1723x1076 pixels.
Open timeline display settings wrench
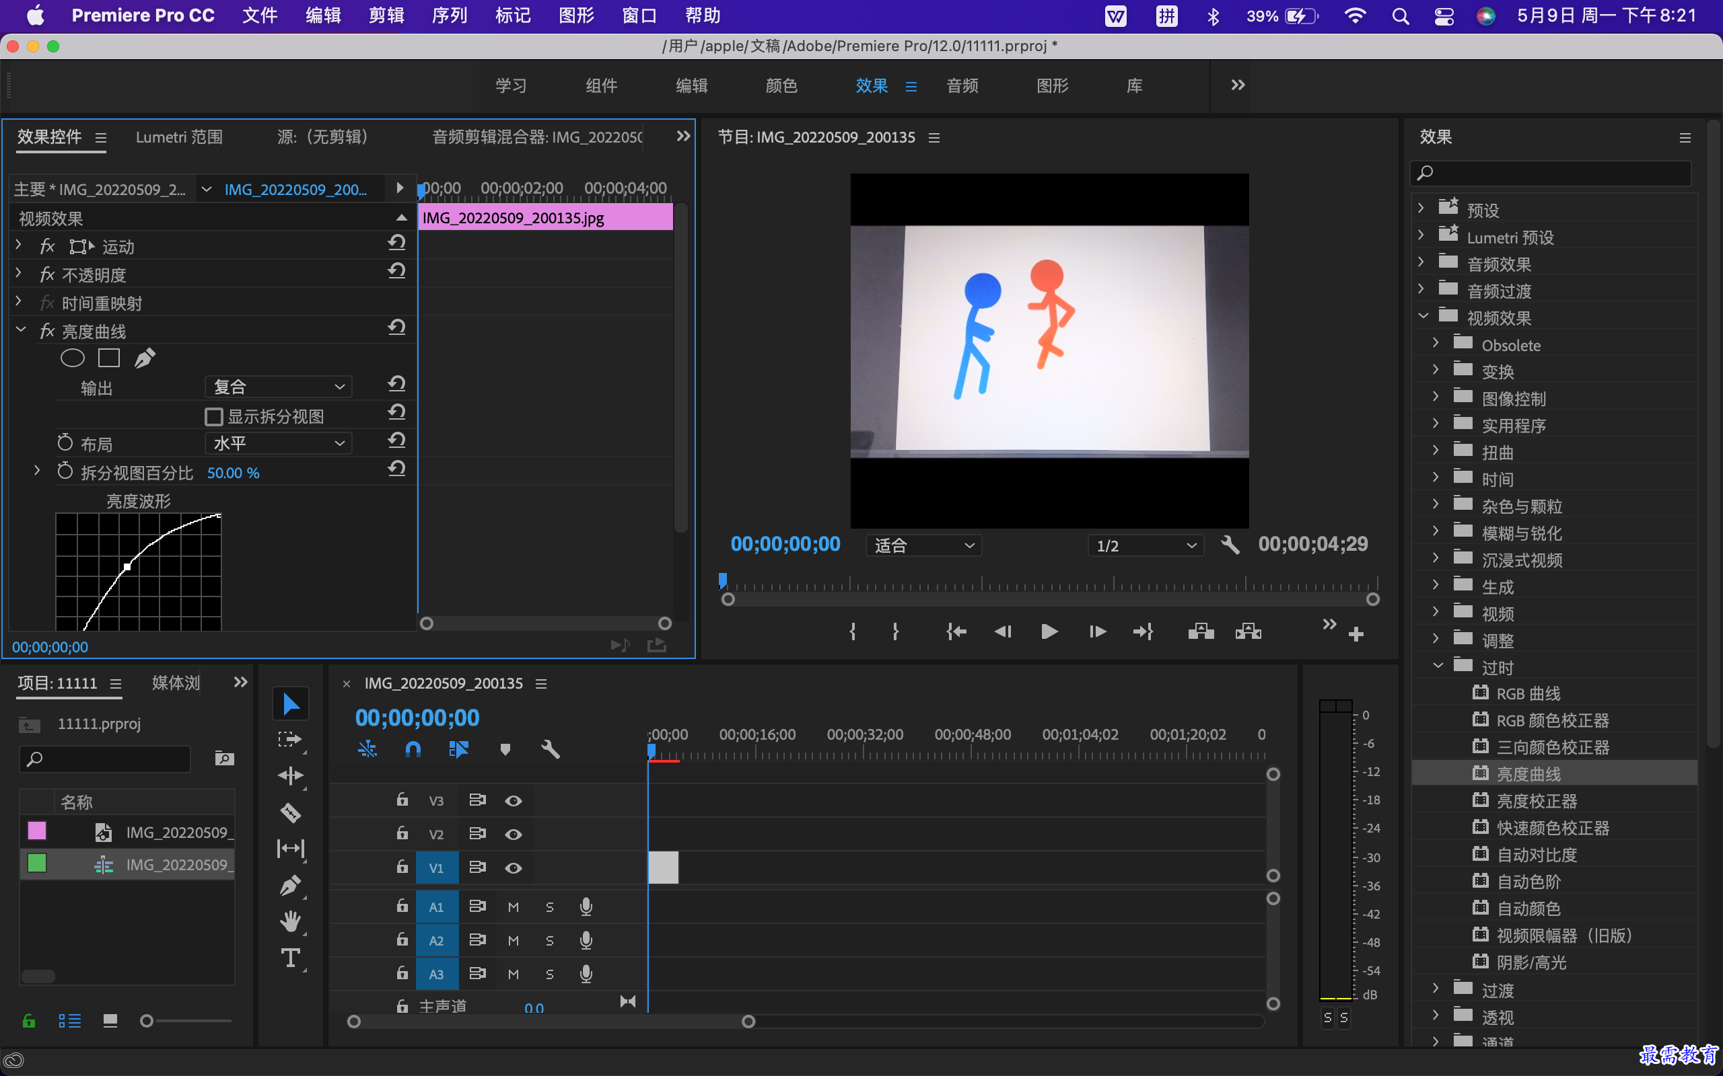[551, 749]
